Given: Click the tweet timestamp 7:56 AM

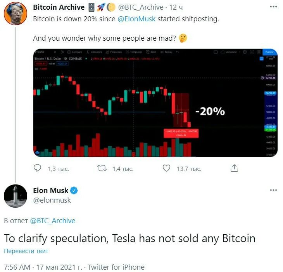Looking at the screenshot, I should point(17,267).
